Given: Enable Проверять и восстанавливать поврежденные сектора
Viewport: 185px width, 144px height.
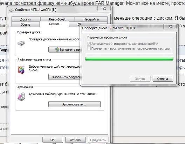Looking at the screenshot, I should (89, 48).
